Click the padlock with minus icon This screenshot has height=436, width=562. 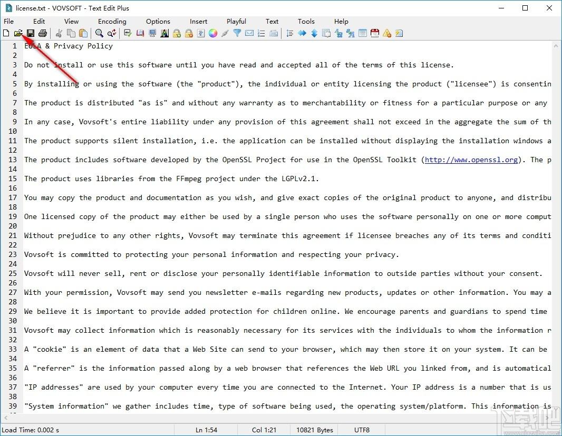pyautogui.click(x=189, y=33)
